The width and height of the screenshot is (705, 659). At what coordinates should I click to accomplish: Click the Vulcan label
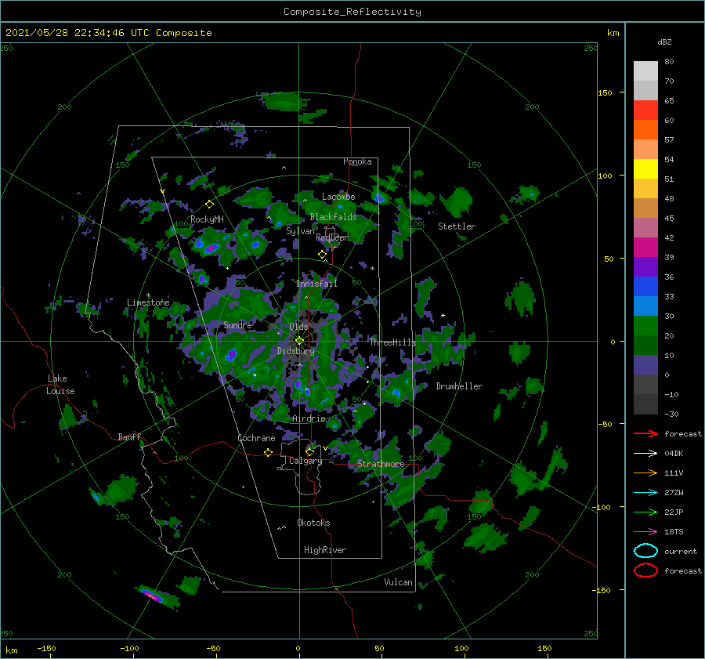[398, 582]
